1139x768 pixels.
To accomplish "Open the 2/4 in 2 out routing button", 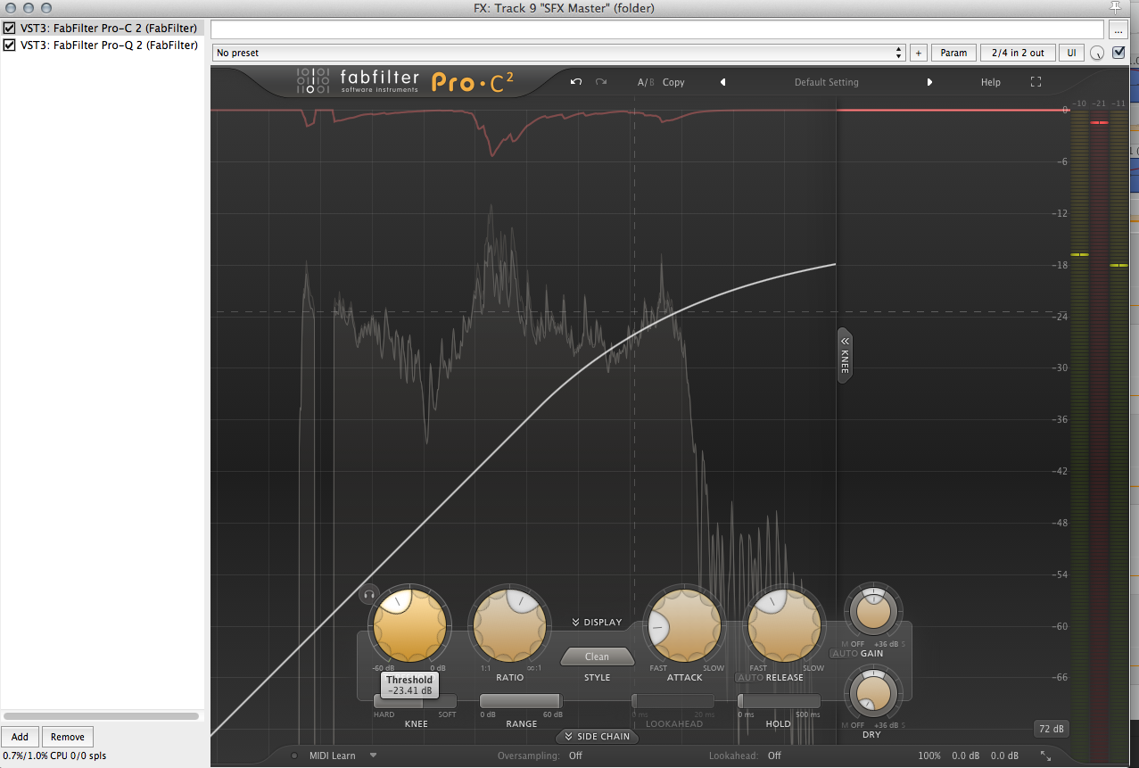I will 1018,53.
